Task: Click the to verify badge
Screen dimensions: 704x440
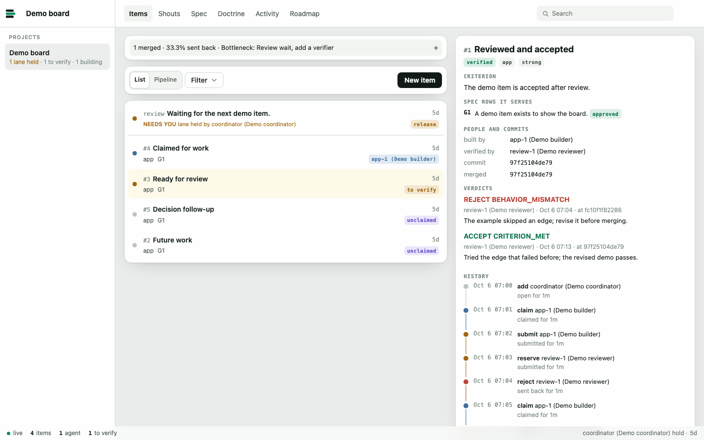Action: 421,190
